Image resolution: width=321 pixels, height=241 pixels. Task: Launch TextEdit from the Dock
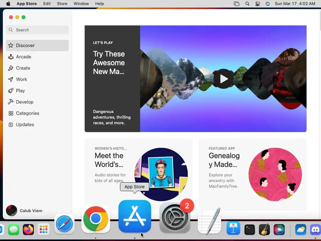pyautogui.click(x=209, y=222)
